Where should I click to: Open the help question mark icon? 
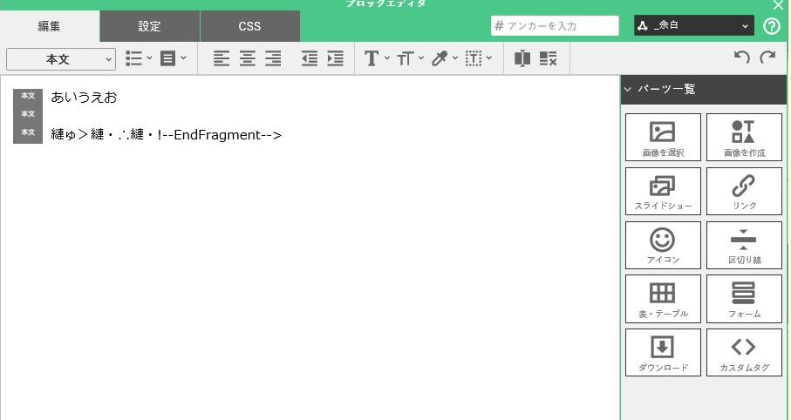[x=772, y=26]
